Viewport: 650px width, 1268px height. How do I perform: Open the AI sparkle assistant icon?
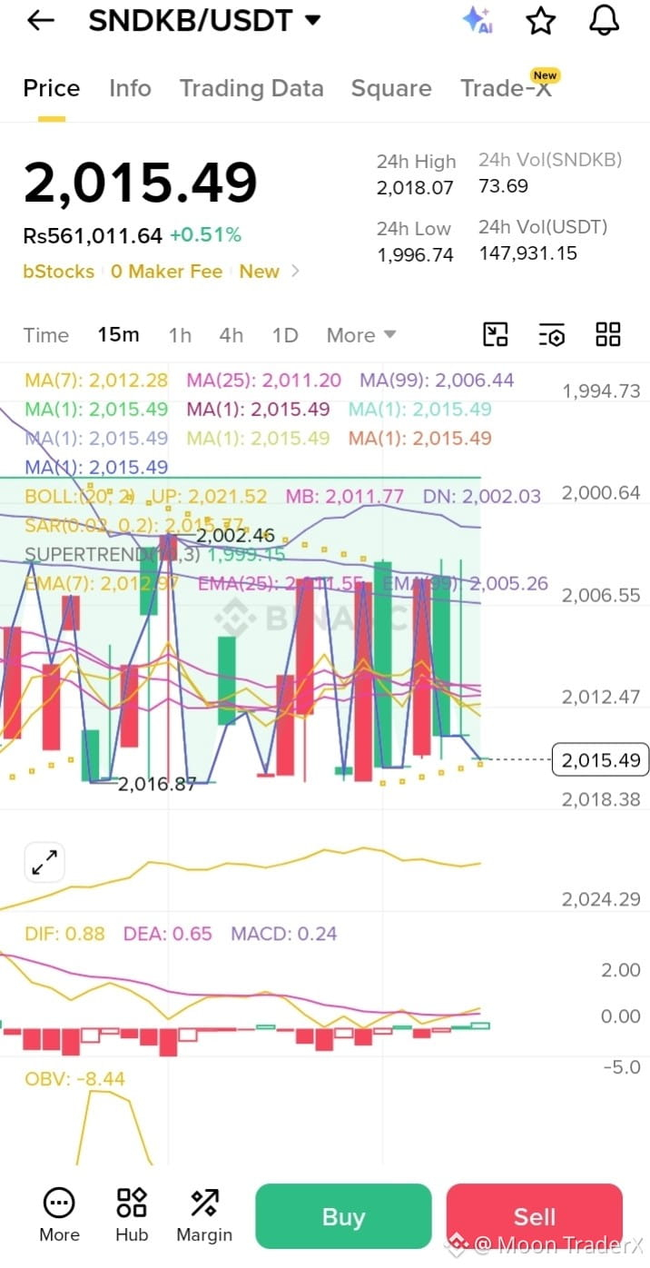(477, 20)
